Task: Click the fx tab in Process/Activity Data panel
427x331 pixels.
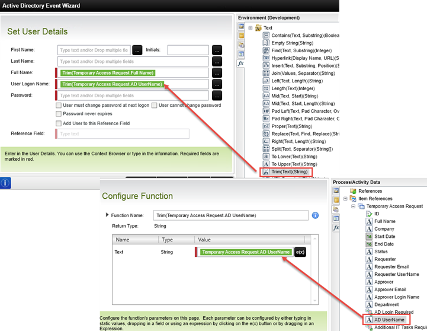Action: (x=336, y=228)
